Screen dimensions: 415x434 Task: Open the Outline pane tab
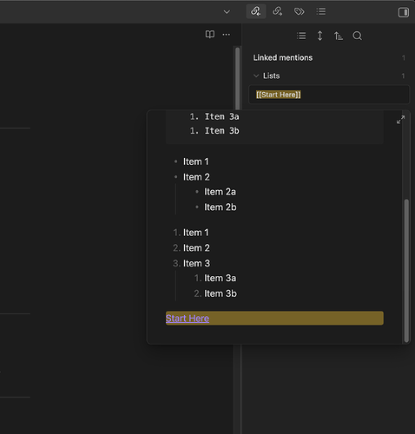tap(321, 11)
